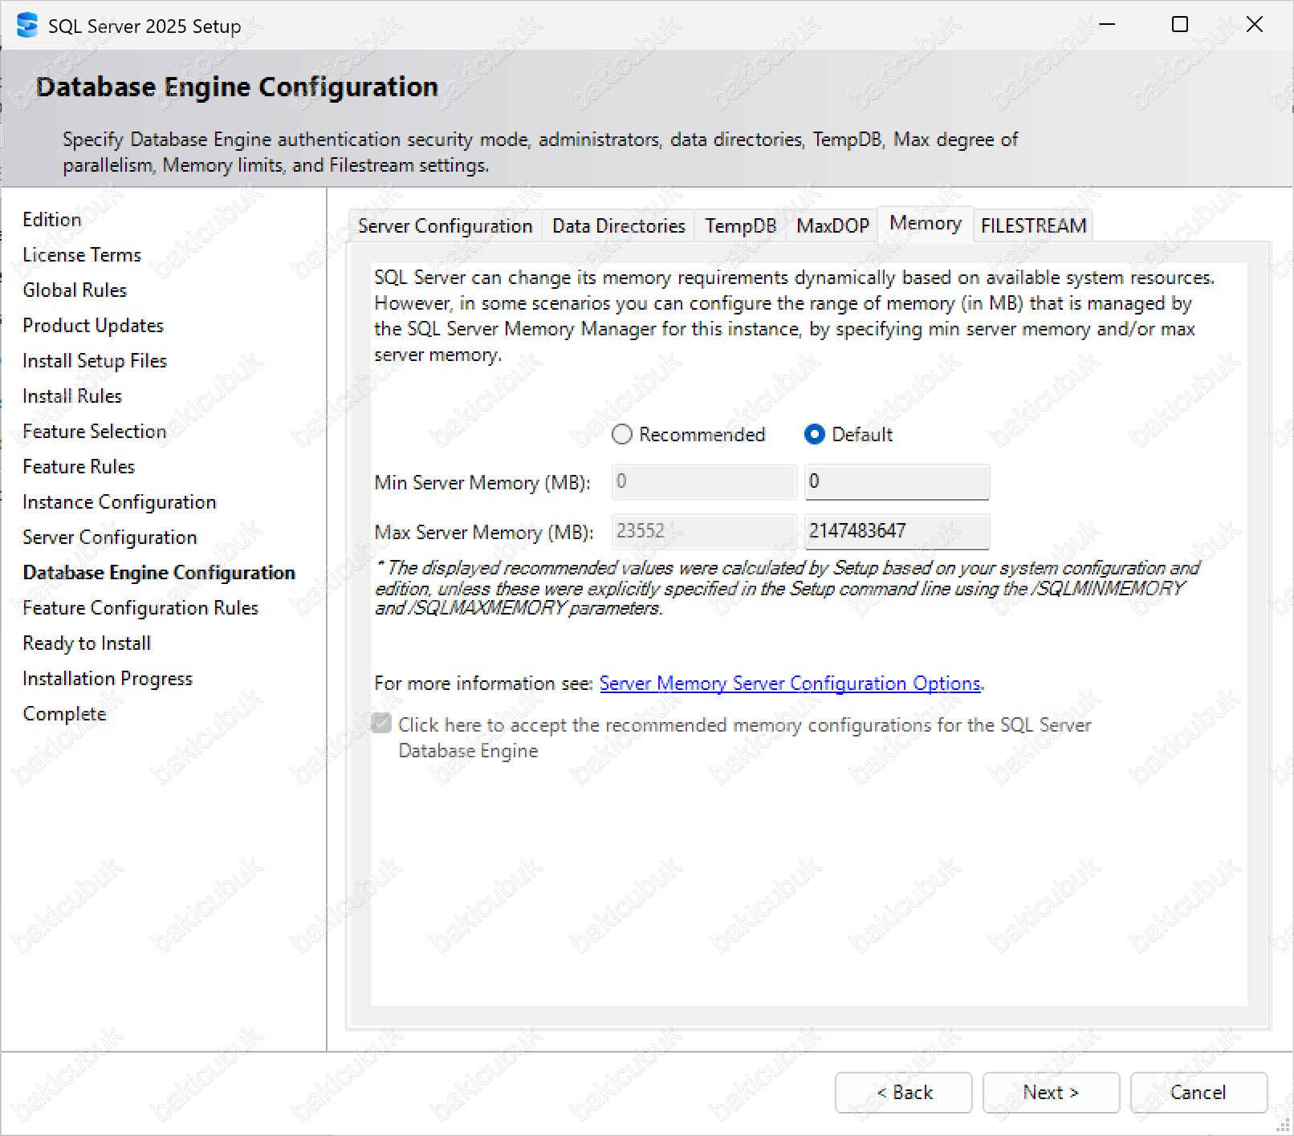
Task: Select the Default memory radio button
Action: [x=814, y=435]
